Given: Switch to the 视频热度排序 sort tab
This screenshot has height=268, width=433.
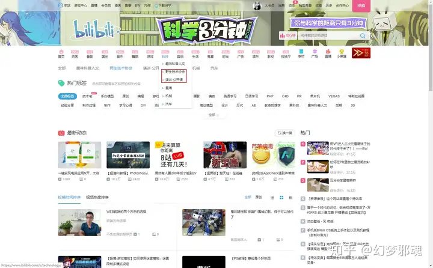Looking at the screenshot, I should (x=97, y=197).
